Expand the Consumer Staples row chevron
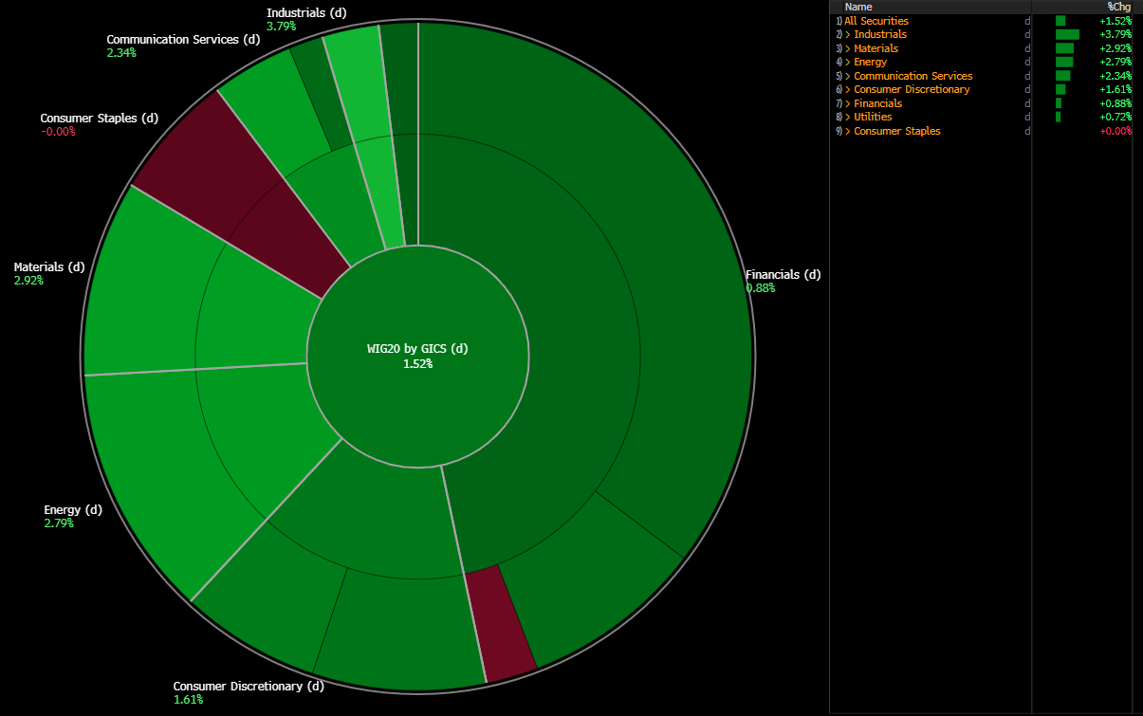Viewport: 1143px width, 716px height. (x=848, y=131)
